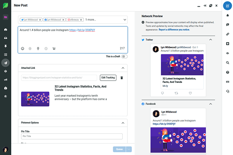Open the blue Compose pencil button

227,6
